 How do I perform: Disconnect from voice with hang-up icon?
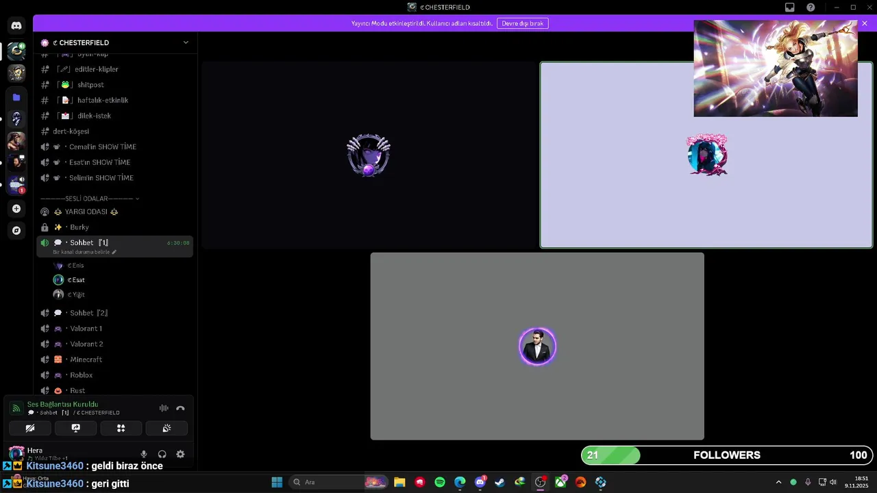pyautogui.click(x=180, y=408)
